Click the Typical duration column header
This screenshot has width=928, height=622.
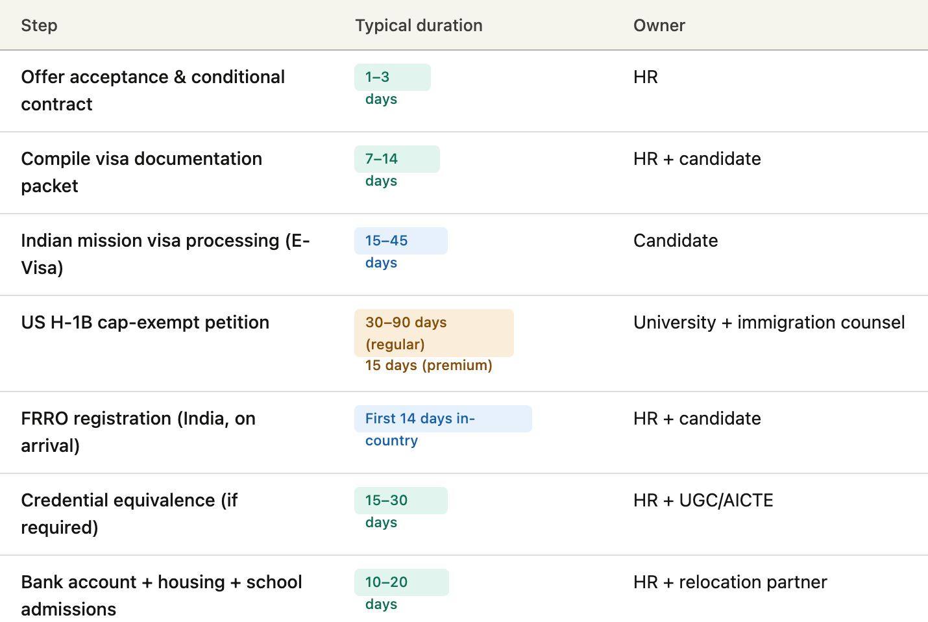tap(419, 25)
